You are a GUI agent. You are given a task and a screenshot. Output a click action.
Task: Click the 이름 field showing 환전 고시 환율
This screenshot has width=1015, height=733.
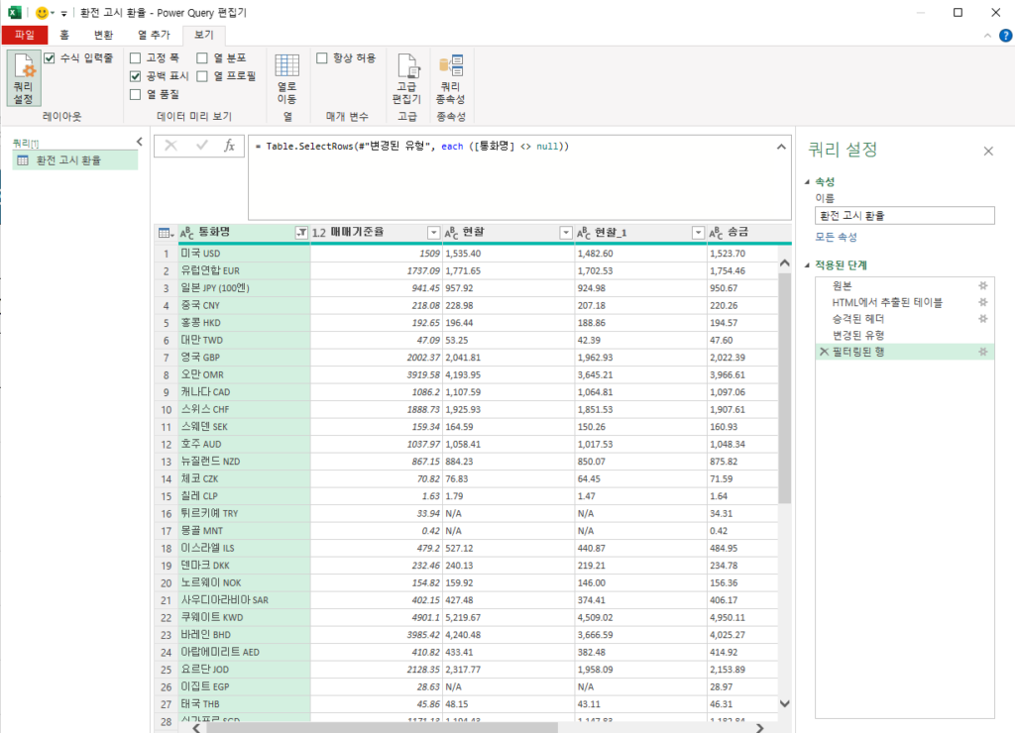tap(903, 215)
